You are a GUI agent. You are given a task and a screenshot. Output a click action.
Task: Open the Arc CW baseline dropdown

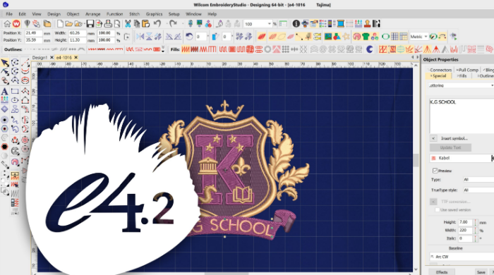click(462, 257)
